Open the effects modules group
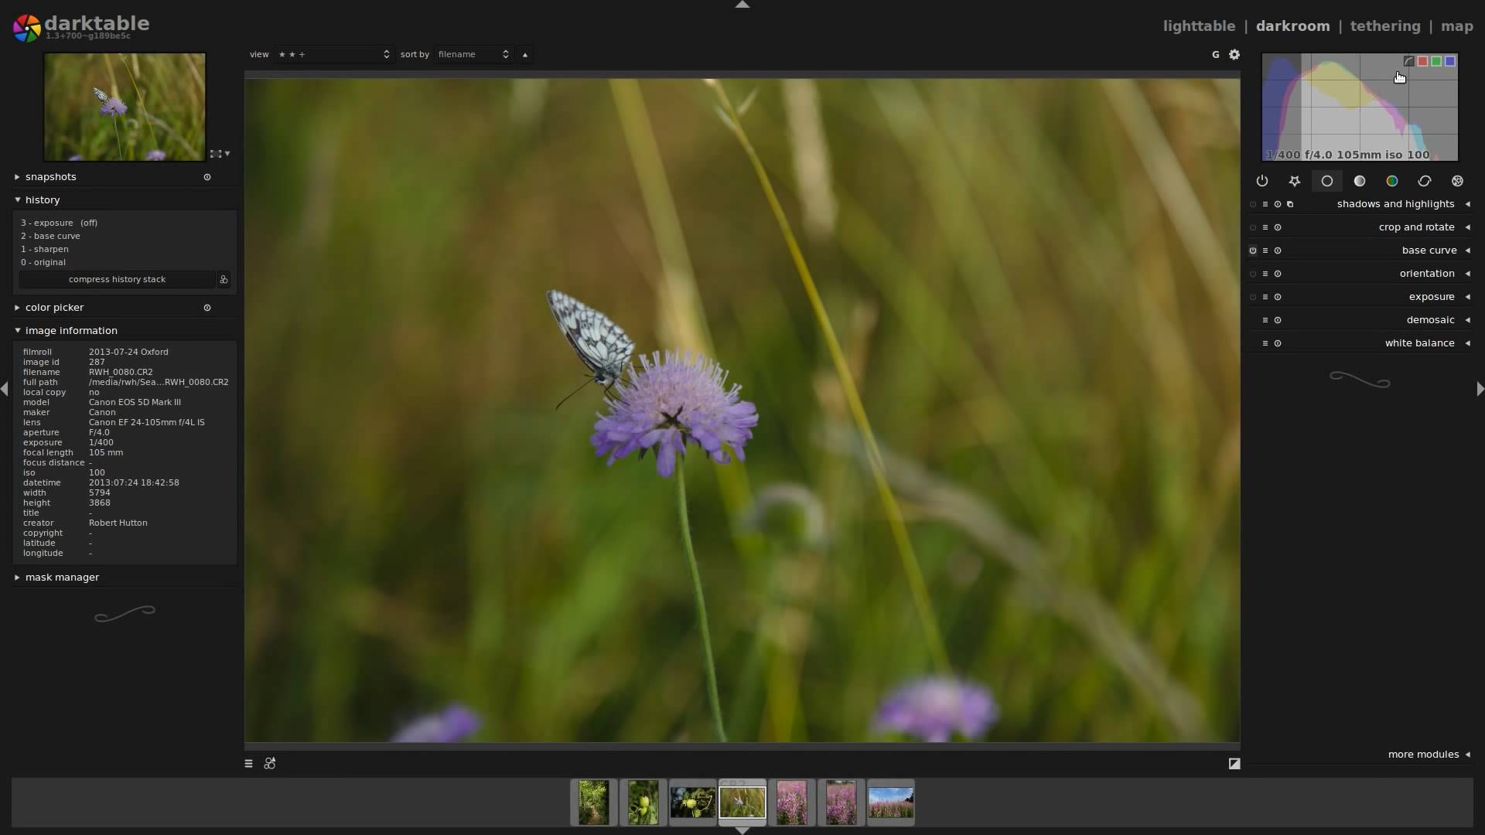 1457,181
